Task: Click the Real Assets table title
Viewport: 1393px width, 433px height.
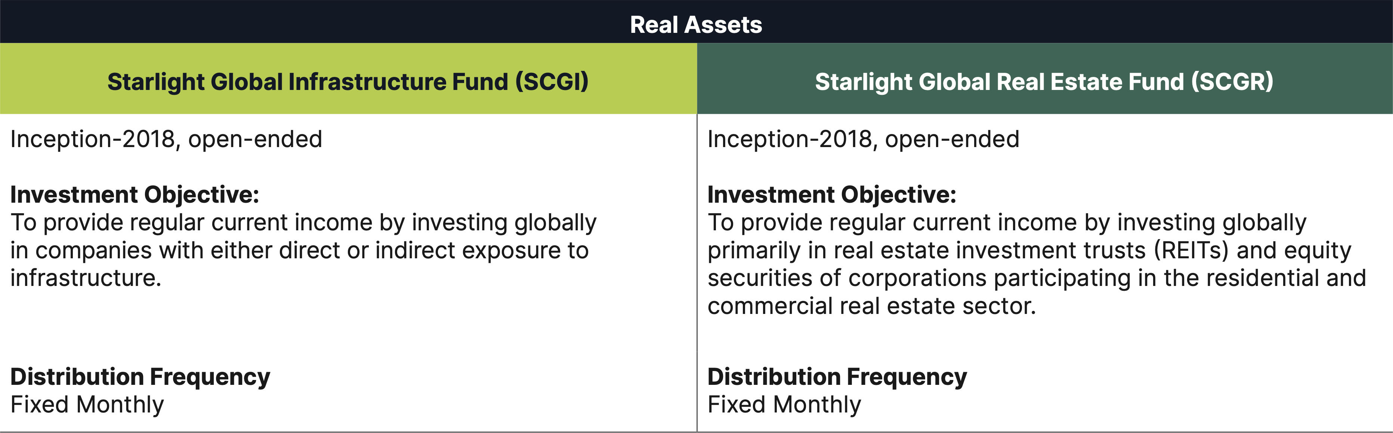Action: [696, 25]
